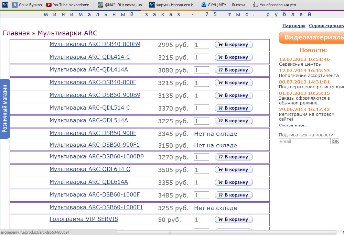The height and width of the screenshot is (235, 344).
Task: Click quantity field for Голограмма VIP-SERVIS
Action: point(201,220)
